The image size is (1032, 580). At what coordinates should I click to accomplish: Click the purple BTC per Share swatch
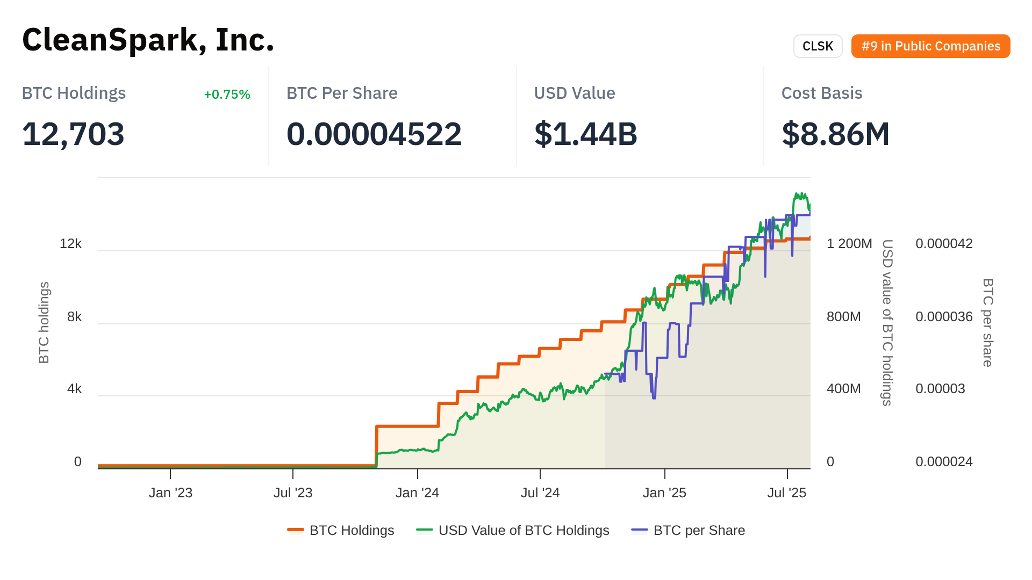click(x=640, y=530)
